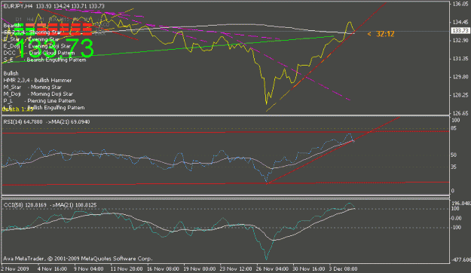Image resolution: width=471 pixels, height=273 pixels.
Task: Click the '3 Dec 08:00' time axis label
Action: pos(344,268)
